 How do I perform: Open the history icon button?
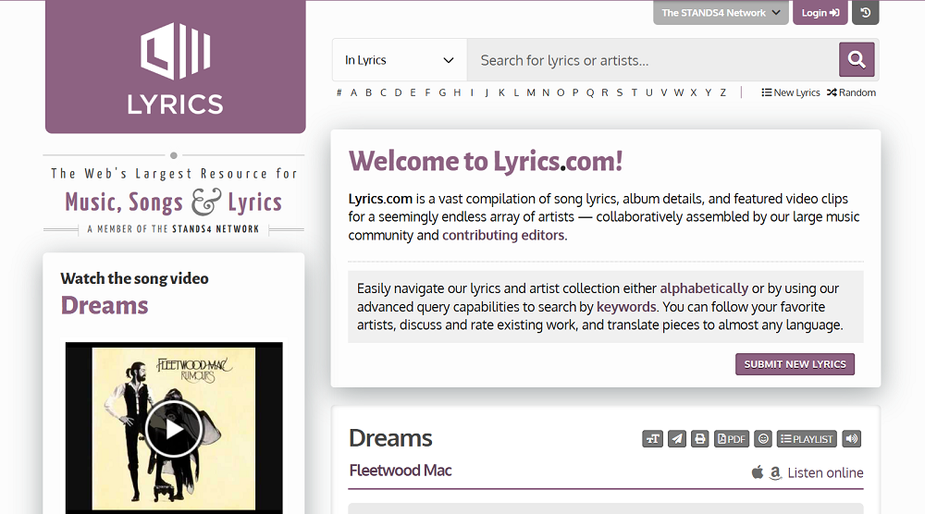pos(866,12)
